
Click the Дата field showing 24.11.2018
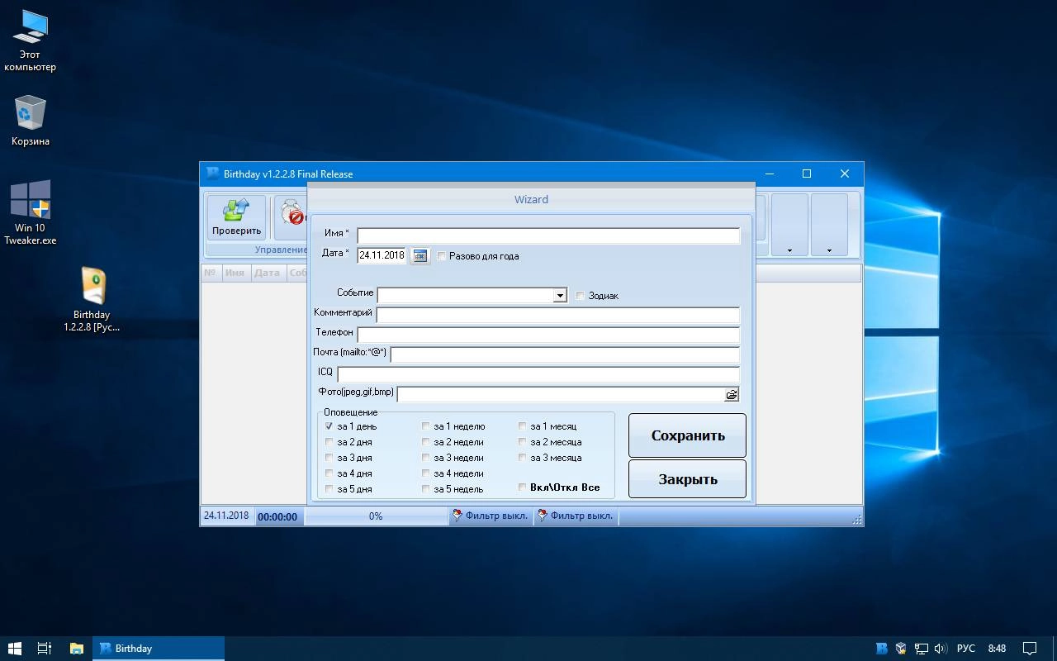click(x=382, y=255)
